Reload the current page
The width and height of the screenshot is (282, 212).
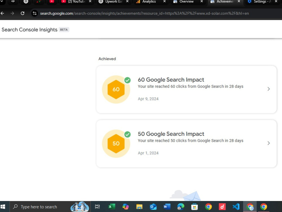[23, 13]
